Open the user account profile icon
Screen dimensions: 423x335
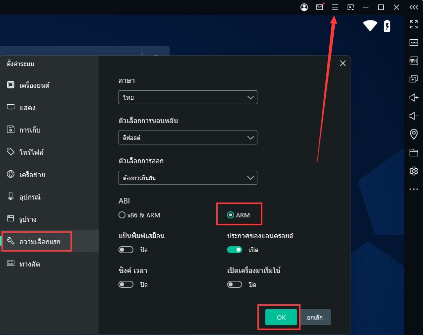[304, 7]
